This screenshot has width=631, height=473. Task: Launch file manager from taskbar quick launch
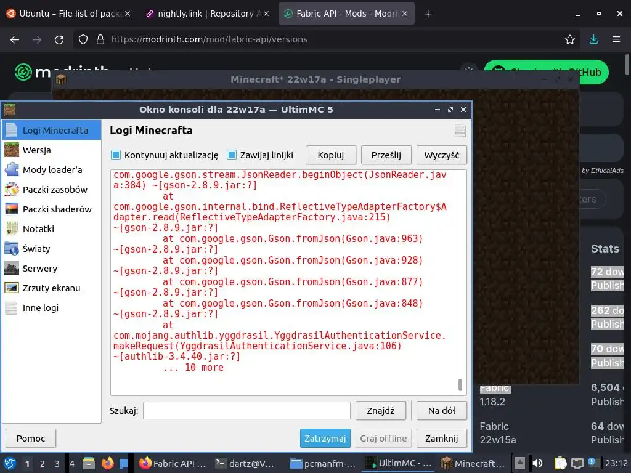[x=89, y=463]
